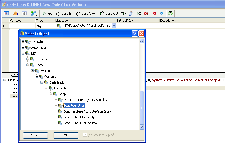Expand the mscorlib tree node

click(28, 59)
